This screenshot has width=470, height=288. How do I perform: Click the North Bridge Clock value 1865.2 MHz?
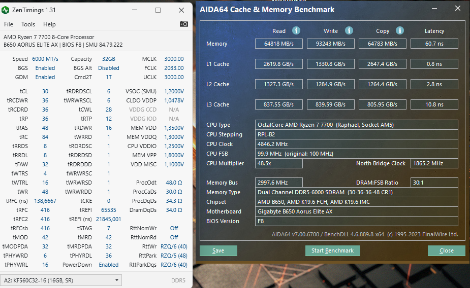click(x=434, y=163)
